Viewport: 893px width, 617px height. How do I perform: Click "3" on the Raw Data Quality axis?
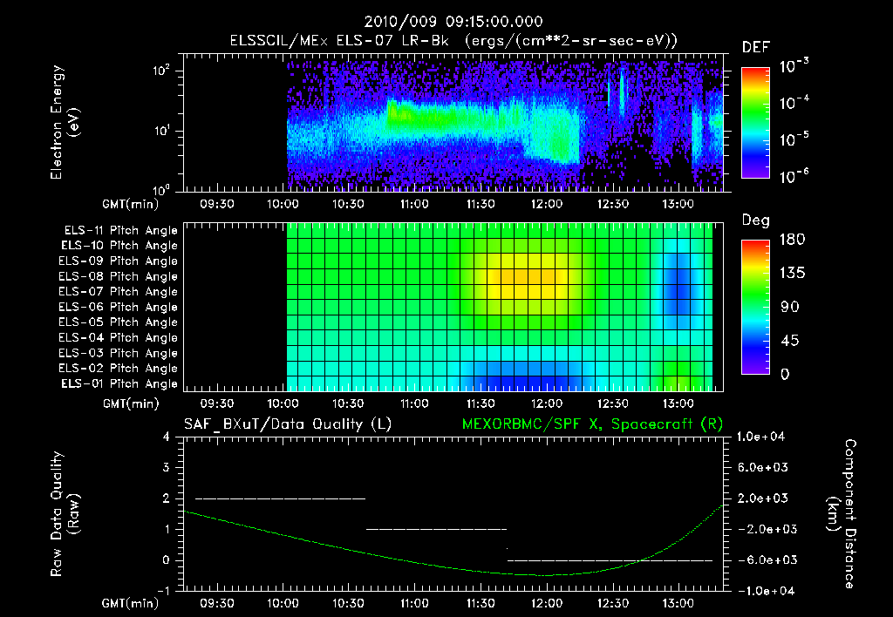[167, 468]
